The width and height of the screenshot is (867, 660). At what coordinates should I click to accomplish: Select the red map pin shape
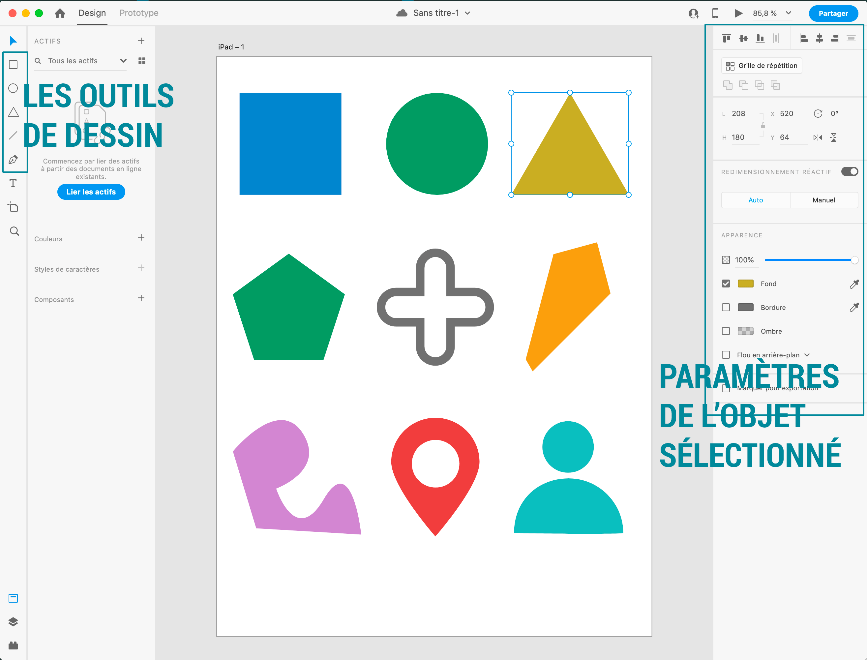(x=435, y=507)
